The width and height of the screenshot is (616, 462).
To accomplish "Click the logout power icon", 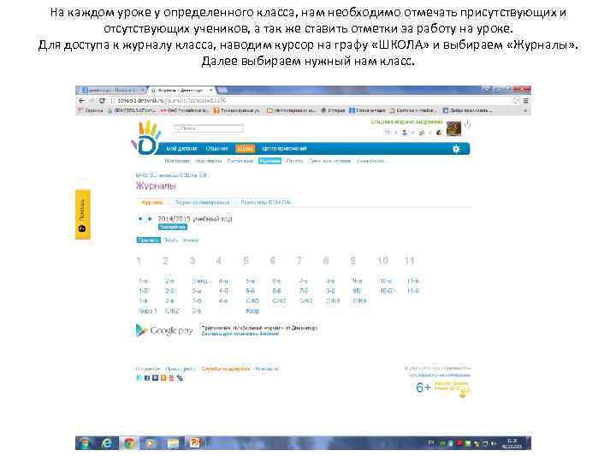I will pyautogui.click(x=467, y=125).
